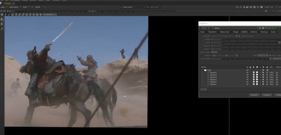281x135 pixels.
Task: Switch to the Lifetime tab
Action: 254,32
